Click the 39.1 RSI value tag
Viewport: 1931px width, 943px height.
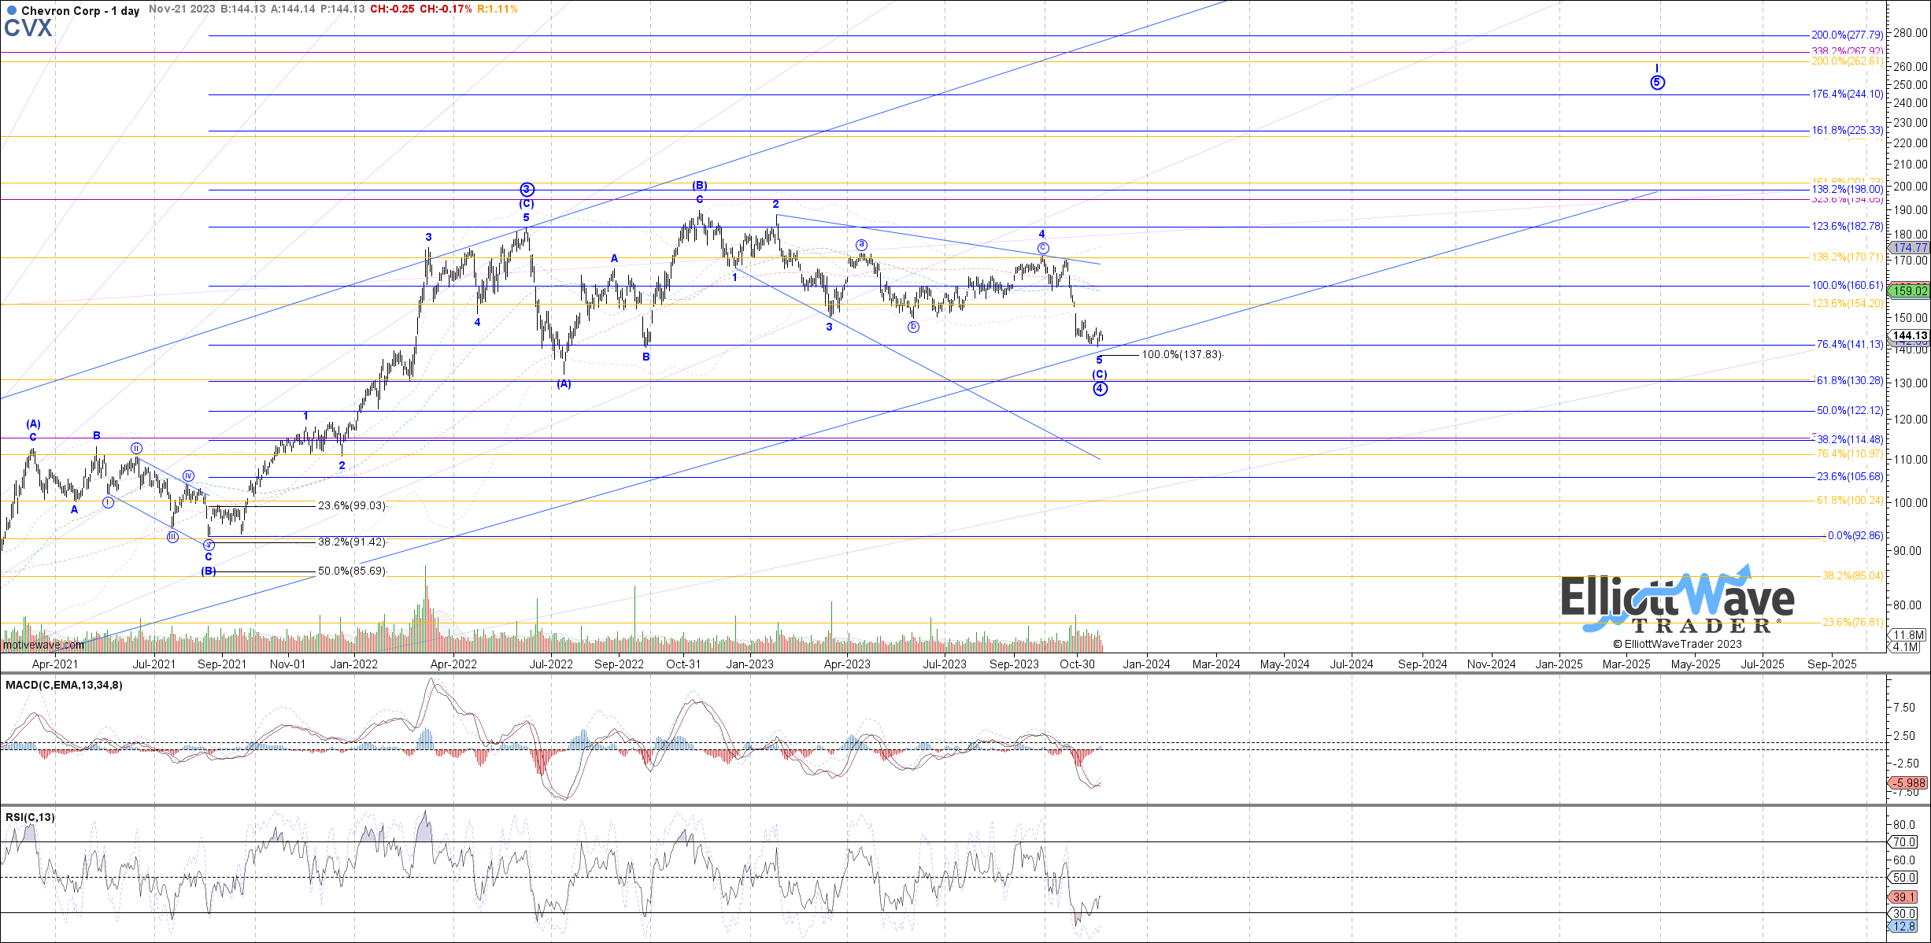pos(1903,897)
